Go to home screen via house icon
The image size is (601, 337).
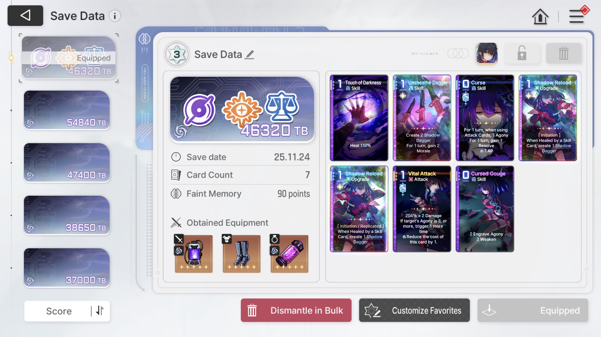click(x=540, y=17)
